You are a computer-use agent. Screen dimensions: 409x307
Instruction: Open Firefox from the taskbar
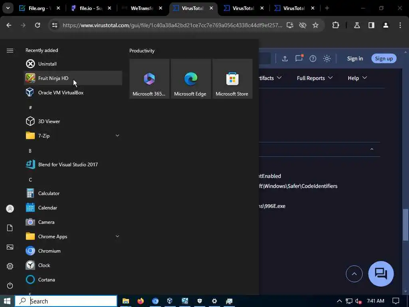[140, 301]
